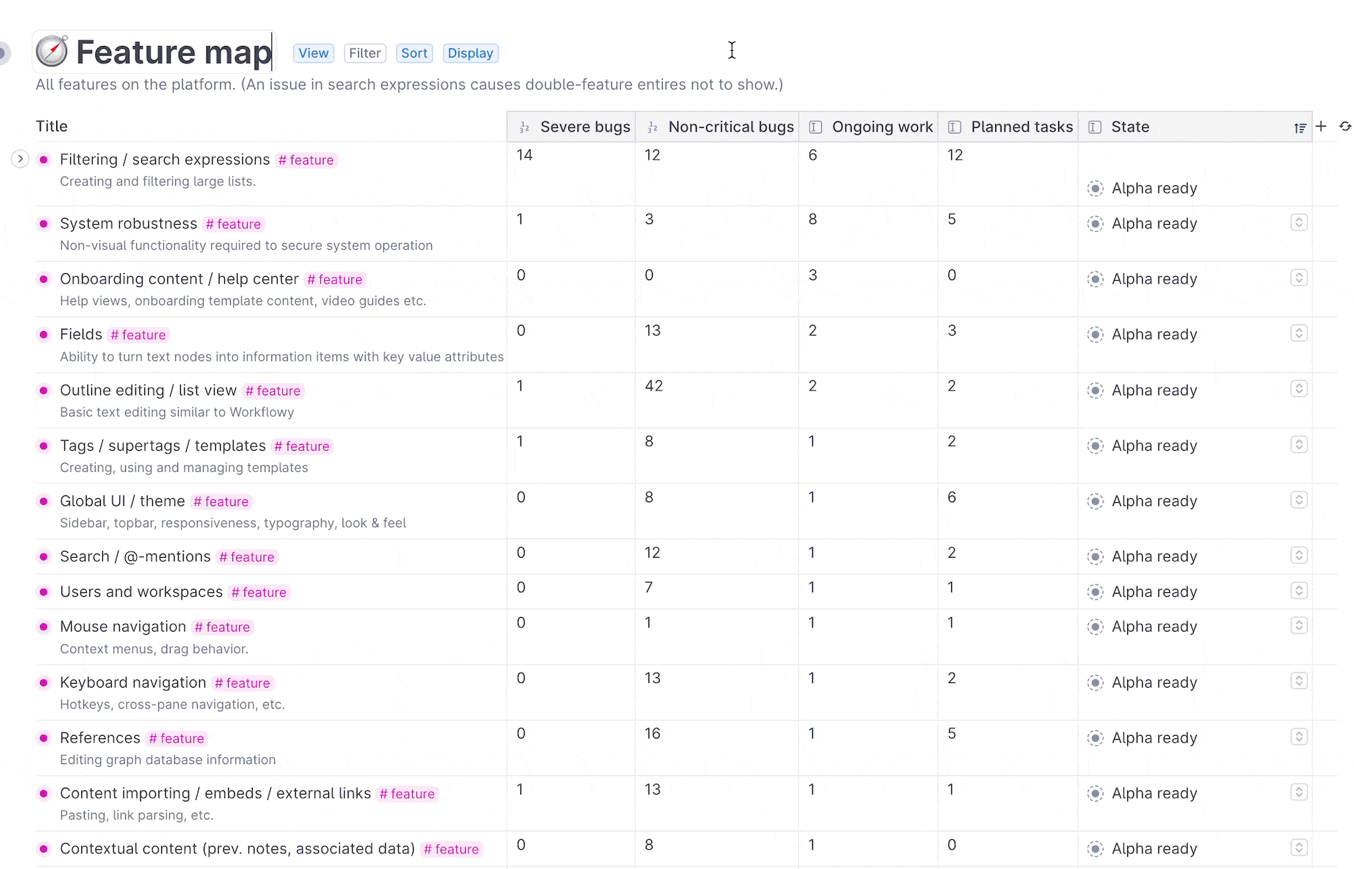The image size is (1354, 869).
Task: Click the bullet of Content importing / embeds row
Action: coord(44,793)
